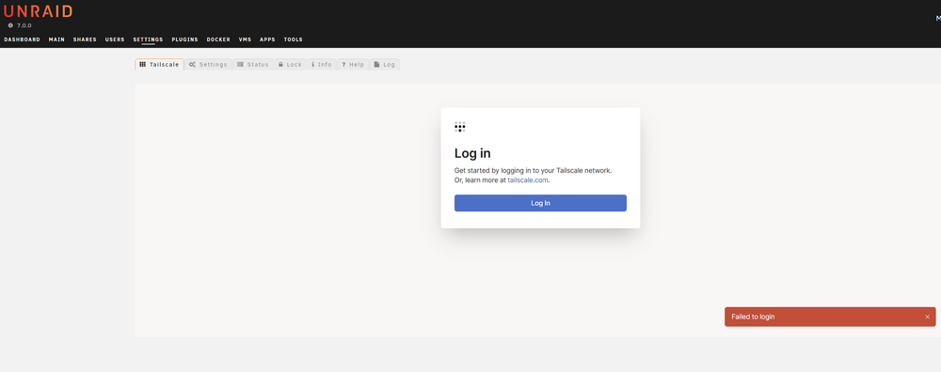The image size is (941, 372).
Task: Dismiss the Failed to login notification
Action: [927, 317]
